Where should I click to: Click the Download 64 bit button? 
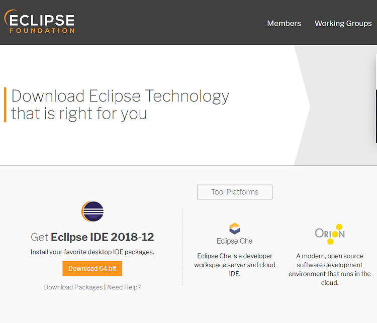coord(92,268)
